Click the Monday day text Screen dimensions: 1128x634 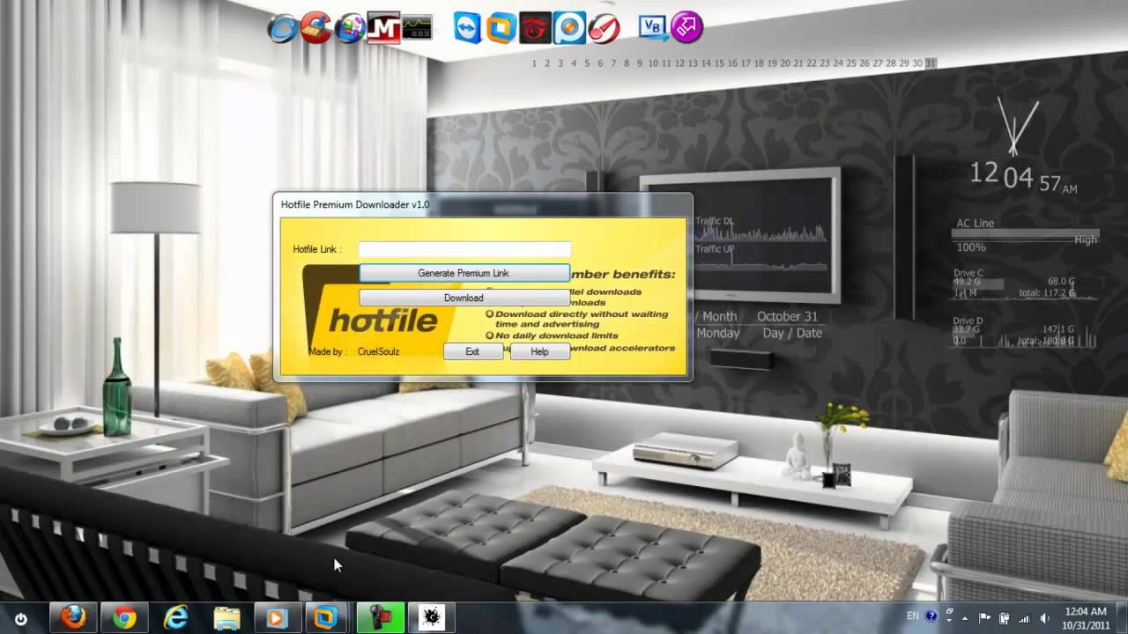tap(718, 333)
